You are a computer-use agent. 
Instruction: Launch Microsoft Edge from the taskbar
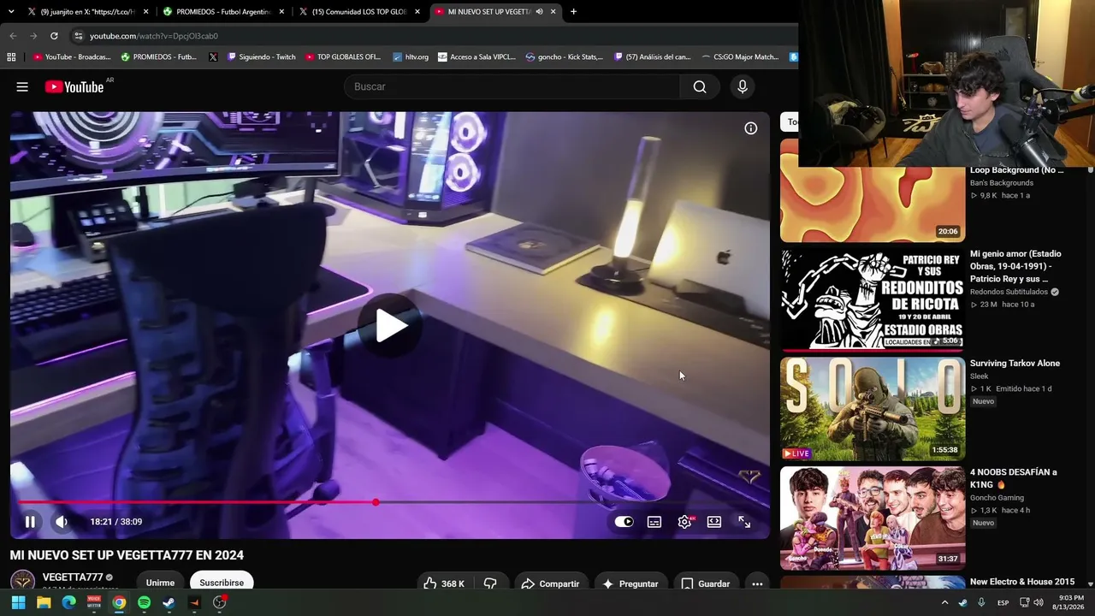68,602
